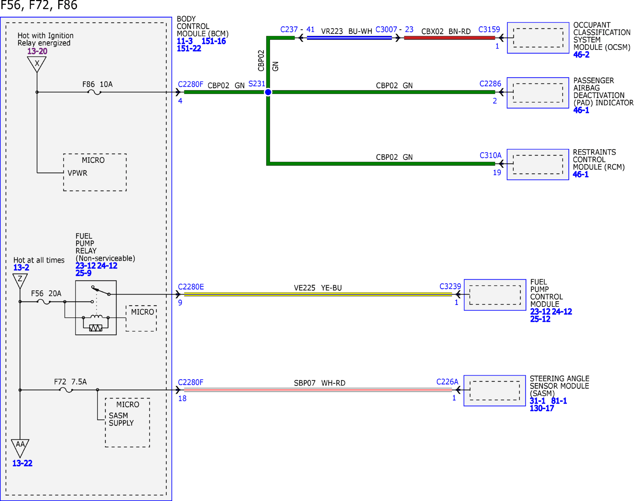Open the 130-17 reference under SASM
634x501 pixels.
coord(541,408)
